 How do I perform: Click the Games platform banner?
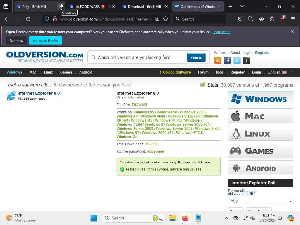(260, 150)
